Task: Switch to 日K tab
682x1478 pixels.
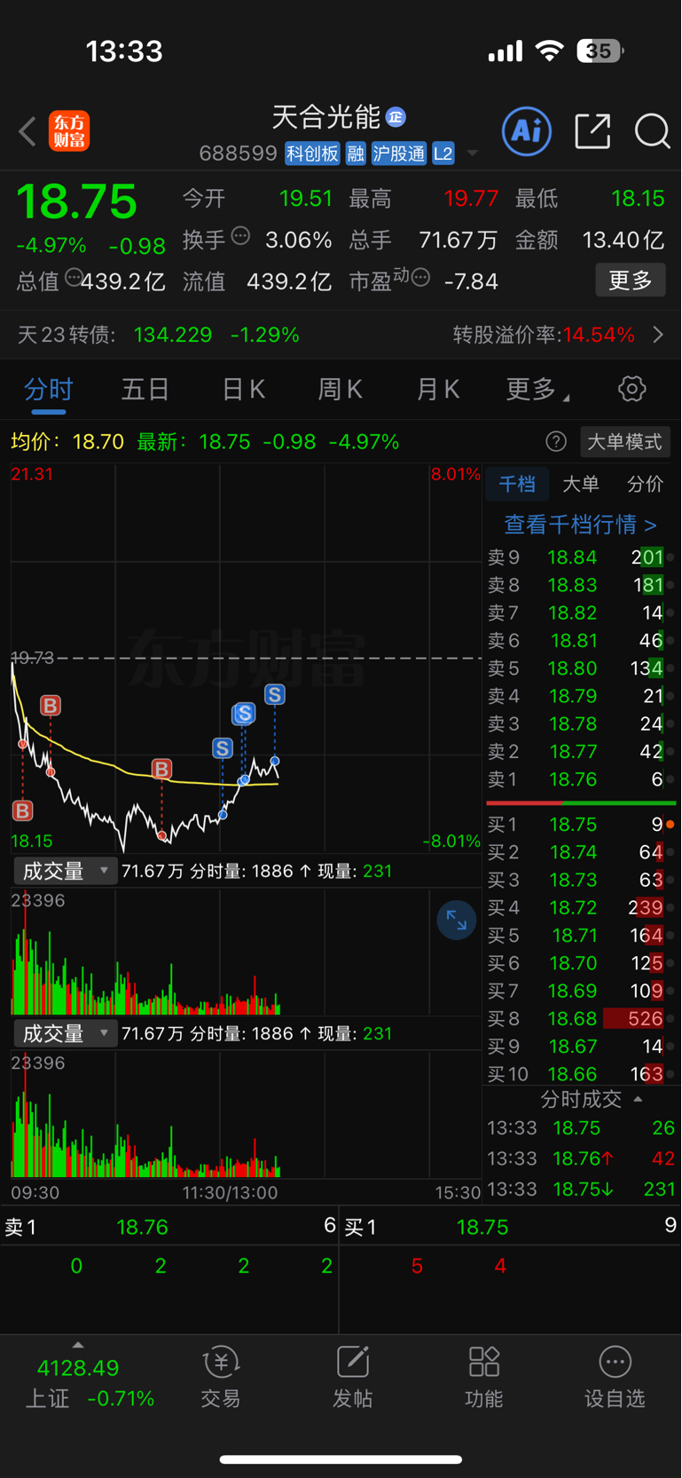Action: click(x=243, y=389)
